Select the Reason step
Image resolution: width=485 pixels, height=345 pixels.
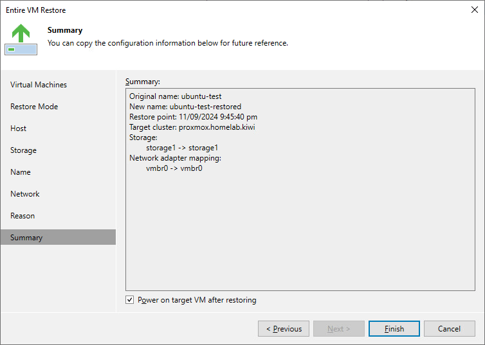click(x=23, y=216)
